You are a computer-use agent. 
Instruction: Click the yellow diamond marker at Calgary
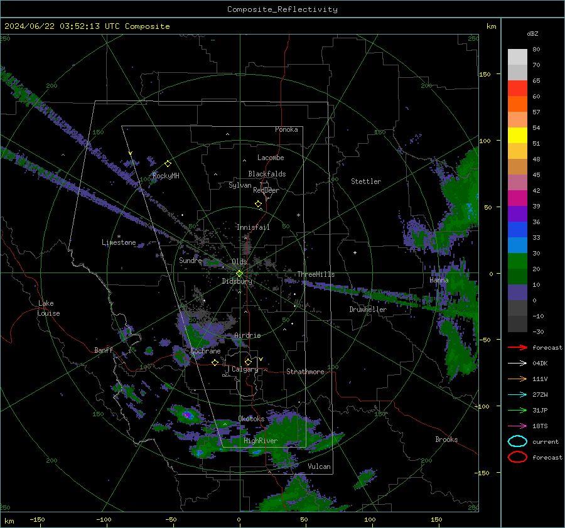tap(248, 362)
